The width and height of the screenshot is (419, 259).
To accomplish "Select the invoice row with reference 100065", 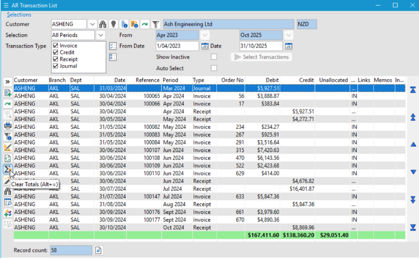I will coord(209,96).
